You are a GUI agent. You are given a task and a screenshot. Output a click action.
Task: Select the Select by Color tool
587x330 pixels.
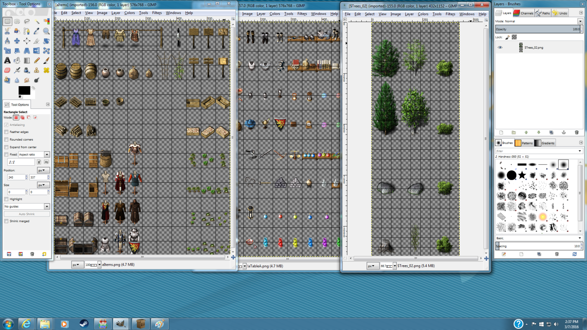tap(47, 21)
